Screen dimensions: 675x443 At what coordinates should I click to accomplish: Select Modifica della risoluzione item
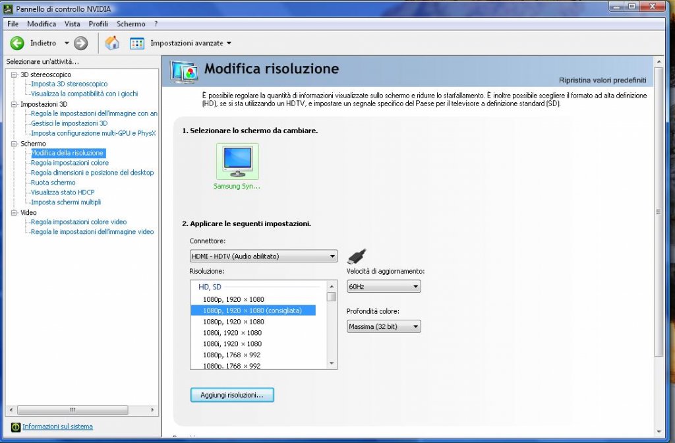click(68, 153)
